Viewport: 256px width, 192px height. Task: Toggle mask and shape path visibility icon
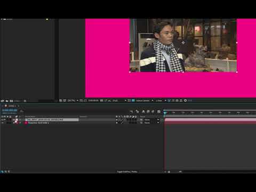85,101
